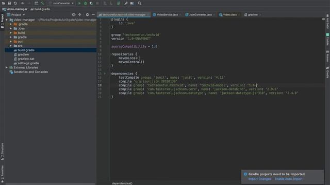330x185 pixels.
Task: Close the VideoService.java tab
Action: point(180,15)
